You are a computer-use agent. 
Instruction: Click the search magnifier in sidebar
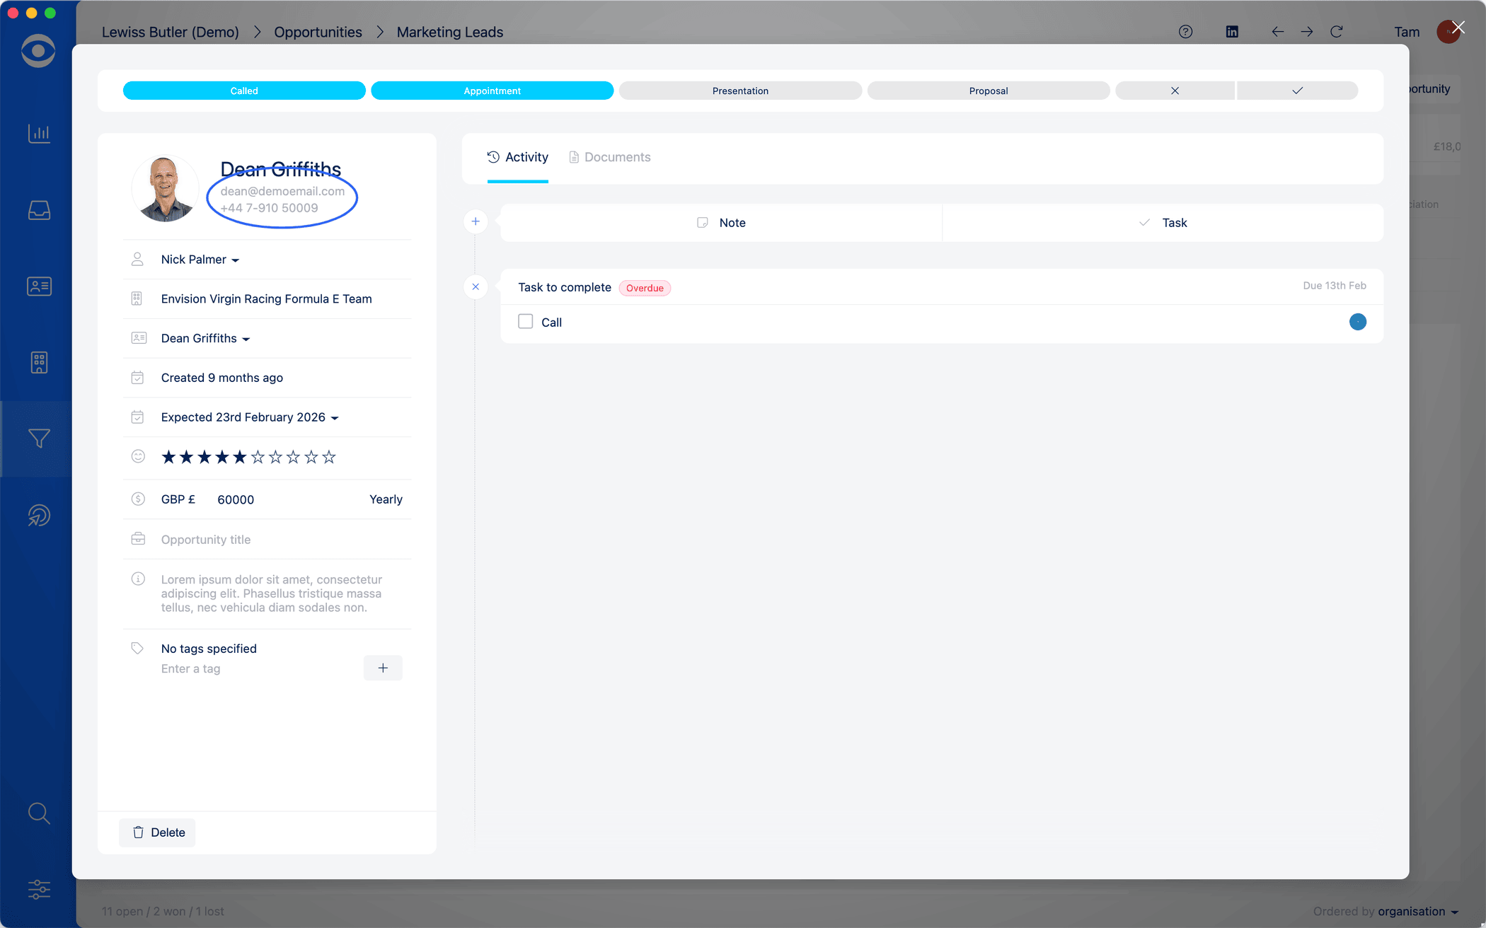click(x=39, y=813)
